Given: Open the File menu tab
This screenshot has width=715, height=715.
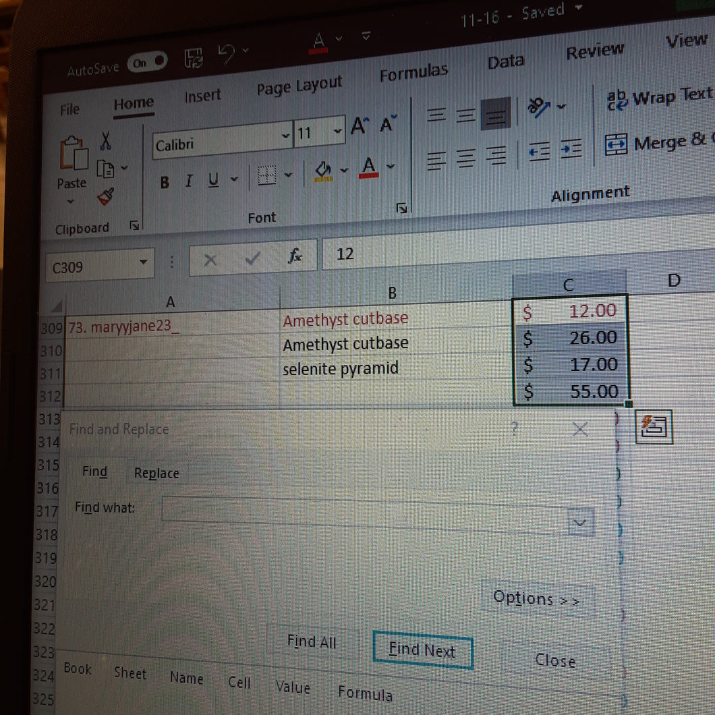Looking at the screenshot, I should tap(69, 109).
